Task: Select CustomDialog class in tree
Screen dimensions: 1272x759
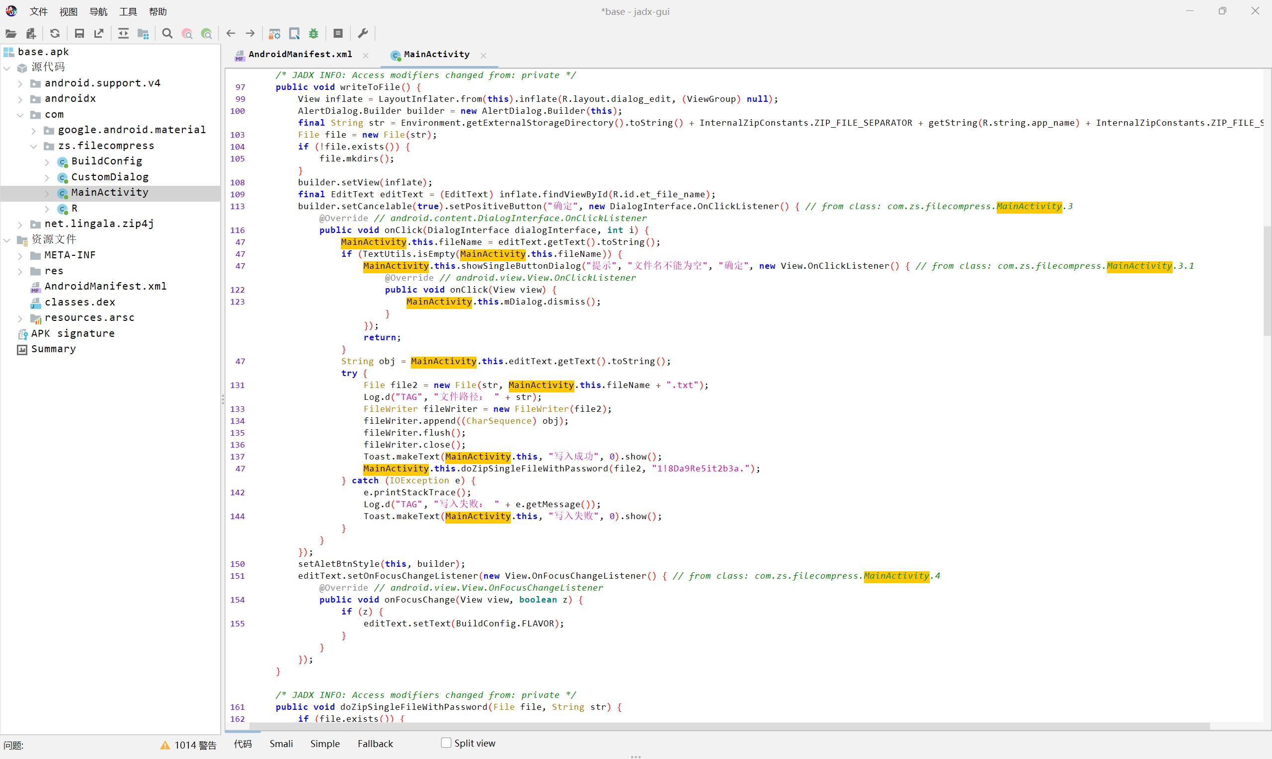Action: click(110, 177)
